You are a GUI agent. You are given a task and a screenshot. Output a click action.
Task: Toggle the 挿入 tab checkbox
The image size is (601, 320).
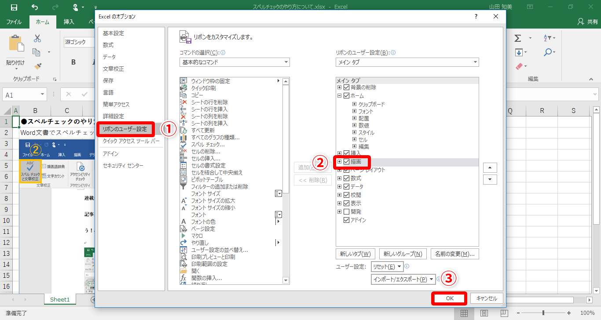[346, 153]
